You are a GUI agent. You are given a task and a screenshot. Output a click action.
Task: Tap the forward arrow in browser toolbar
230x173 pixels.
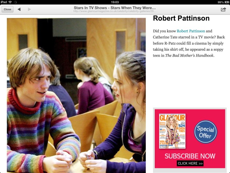(29, 9)
